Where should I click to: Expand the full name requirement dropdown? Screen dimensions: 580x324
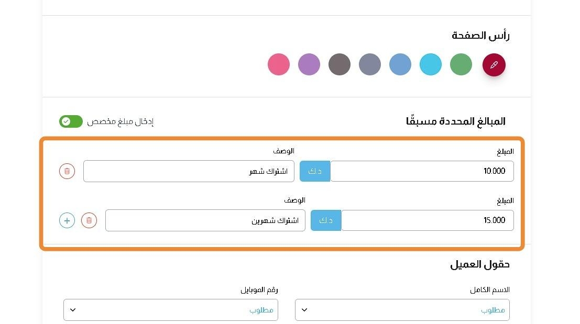pyautogui.click(x=402, y=310)
